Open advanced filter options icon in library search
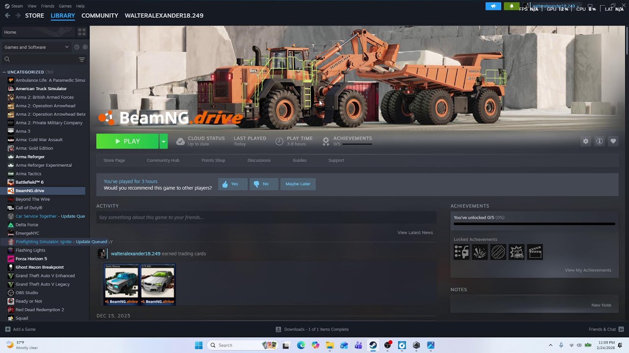The height and width of the screenshot is (353, 629). 82,59
